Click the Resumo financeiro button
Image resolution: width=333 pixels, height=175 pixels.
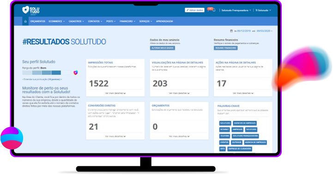pos(225,48)
